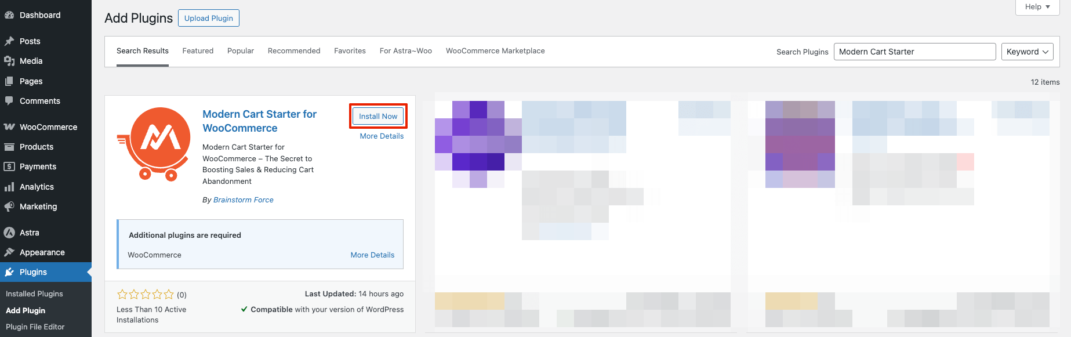Screen dimensions: 1071x337
Task: Open the Installed Plugins submenu
Action: tap(34, 294)
